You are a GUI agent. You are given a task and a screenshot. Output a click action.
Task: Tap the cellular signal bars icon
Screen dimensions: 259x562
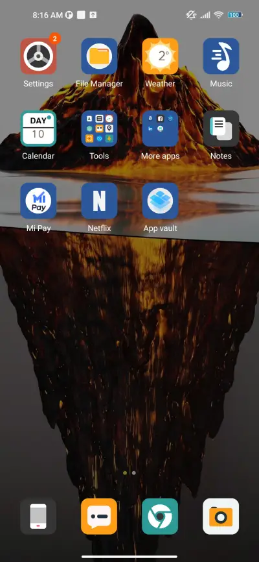205,15
